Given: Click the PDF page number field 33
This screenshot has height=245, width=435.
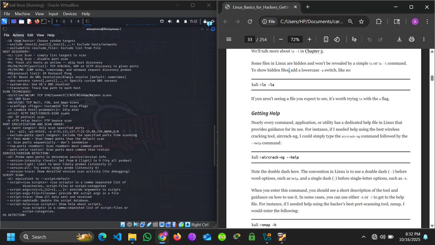Looking at the screenshot, I should (x=249, y=39).
